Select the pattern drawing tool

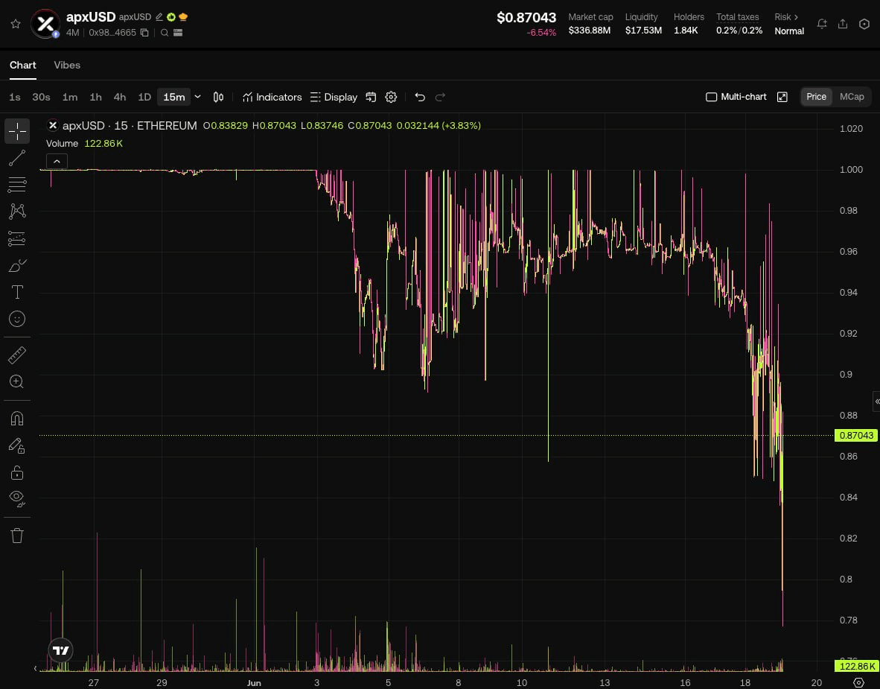[x=17, y=211]
